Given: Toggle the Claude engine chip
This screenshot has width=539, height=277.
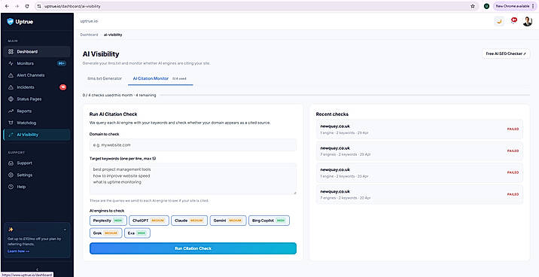Looking at the screenshot, I should (189, 221).
